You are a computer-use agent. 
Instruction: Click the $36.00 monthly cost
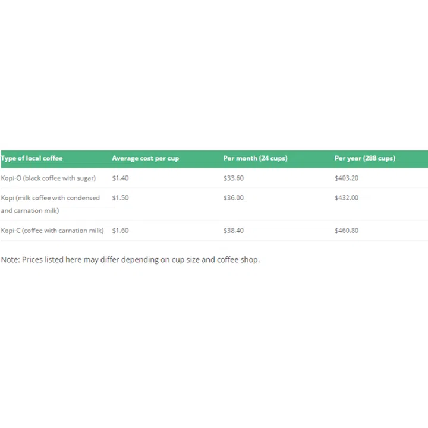tap(234, 198)
